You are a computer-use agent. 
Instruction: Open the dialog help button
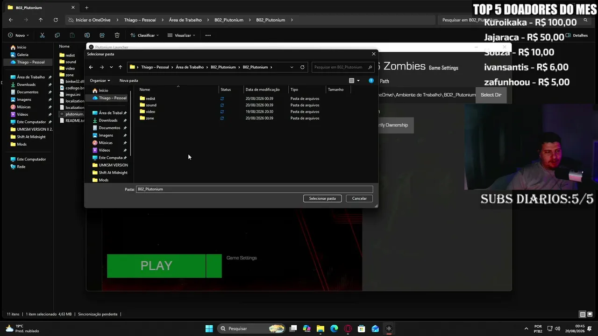pyautogui.click(x=371, y=81)
